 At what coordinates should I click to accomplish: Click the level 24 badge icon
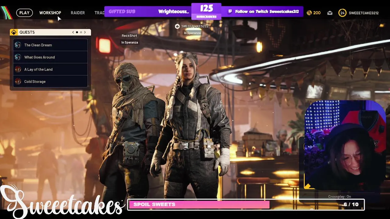coord(342,13)
